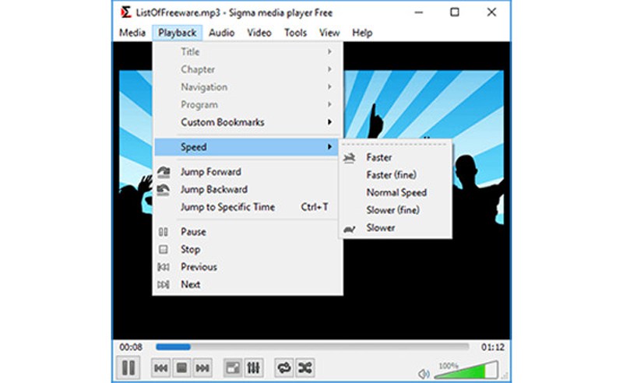Click the Next icon in Playback menu
This screenshot has width=623, height=383.
click(164, 284)
